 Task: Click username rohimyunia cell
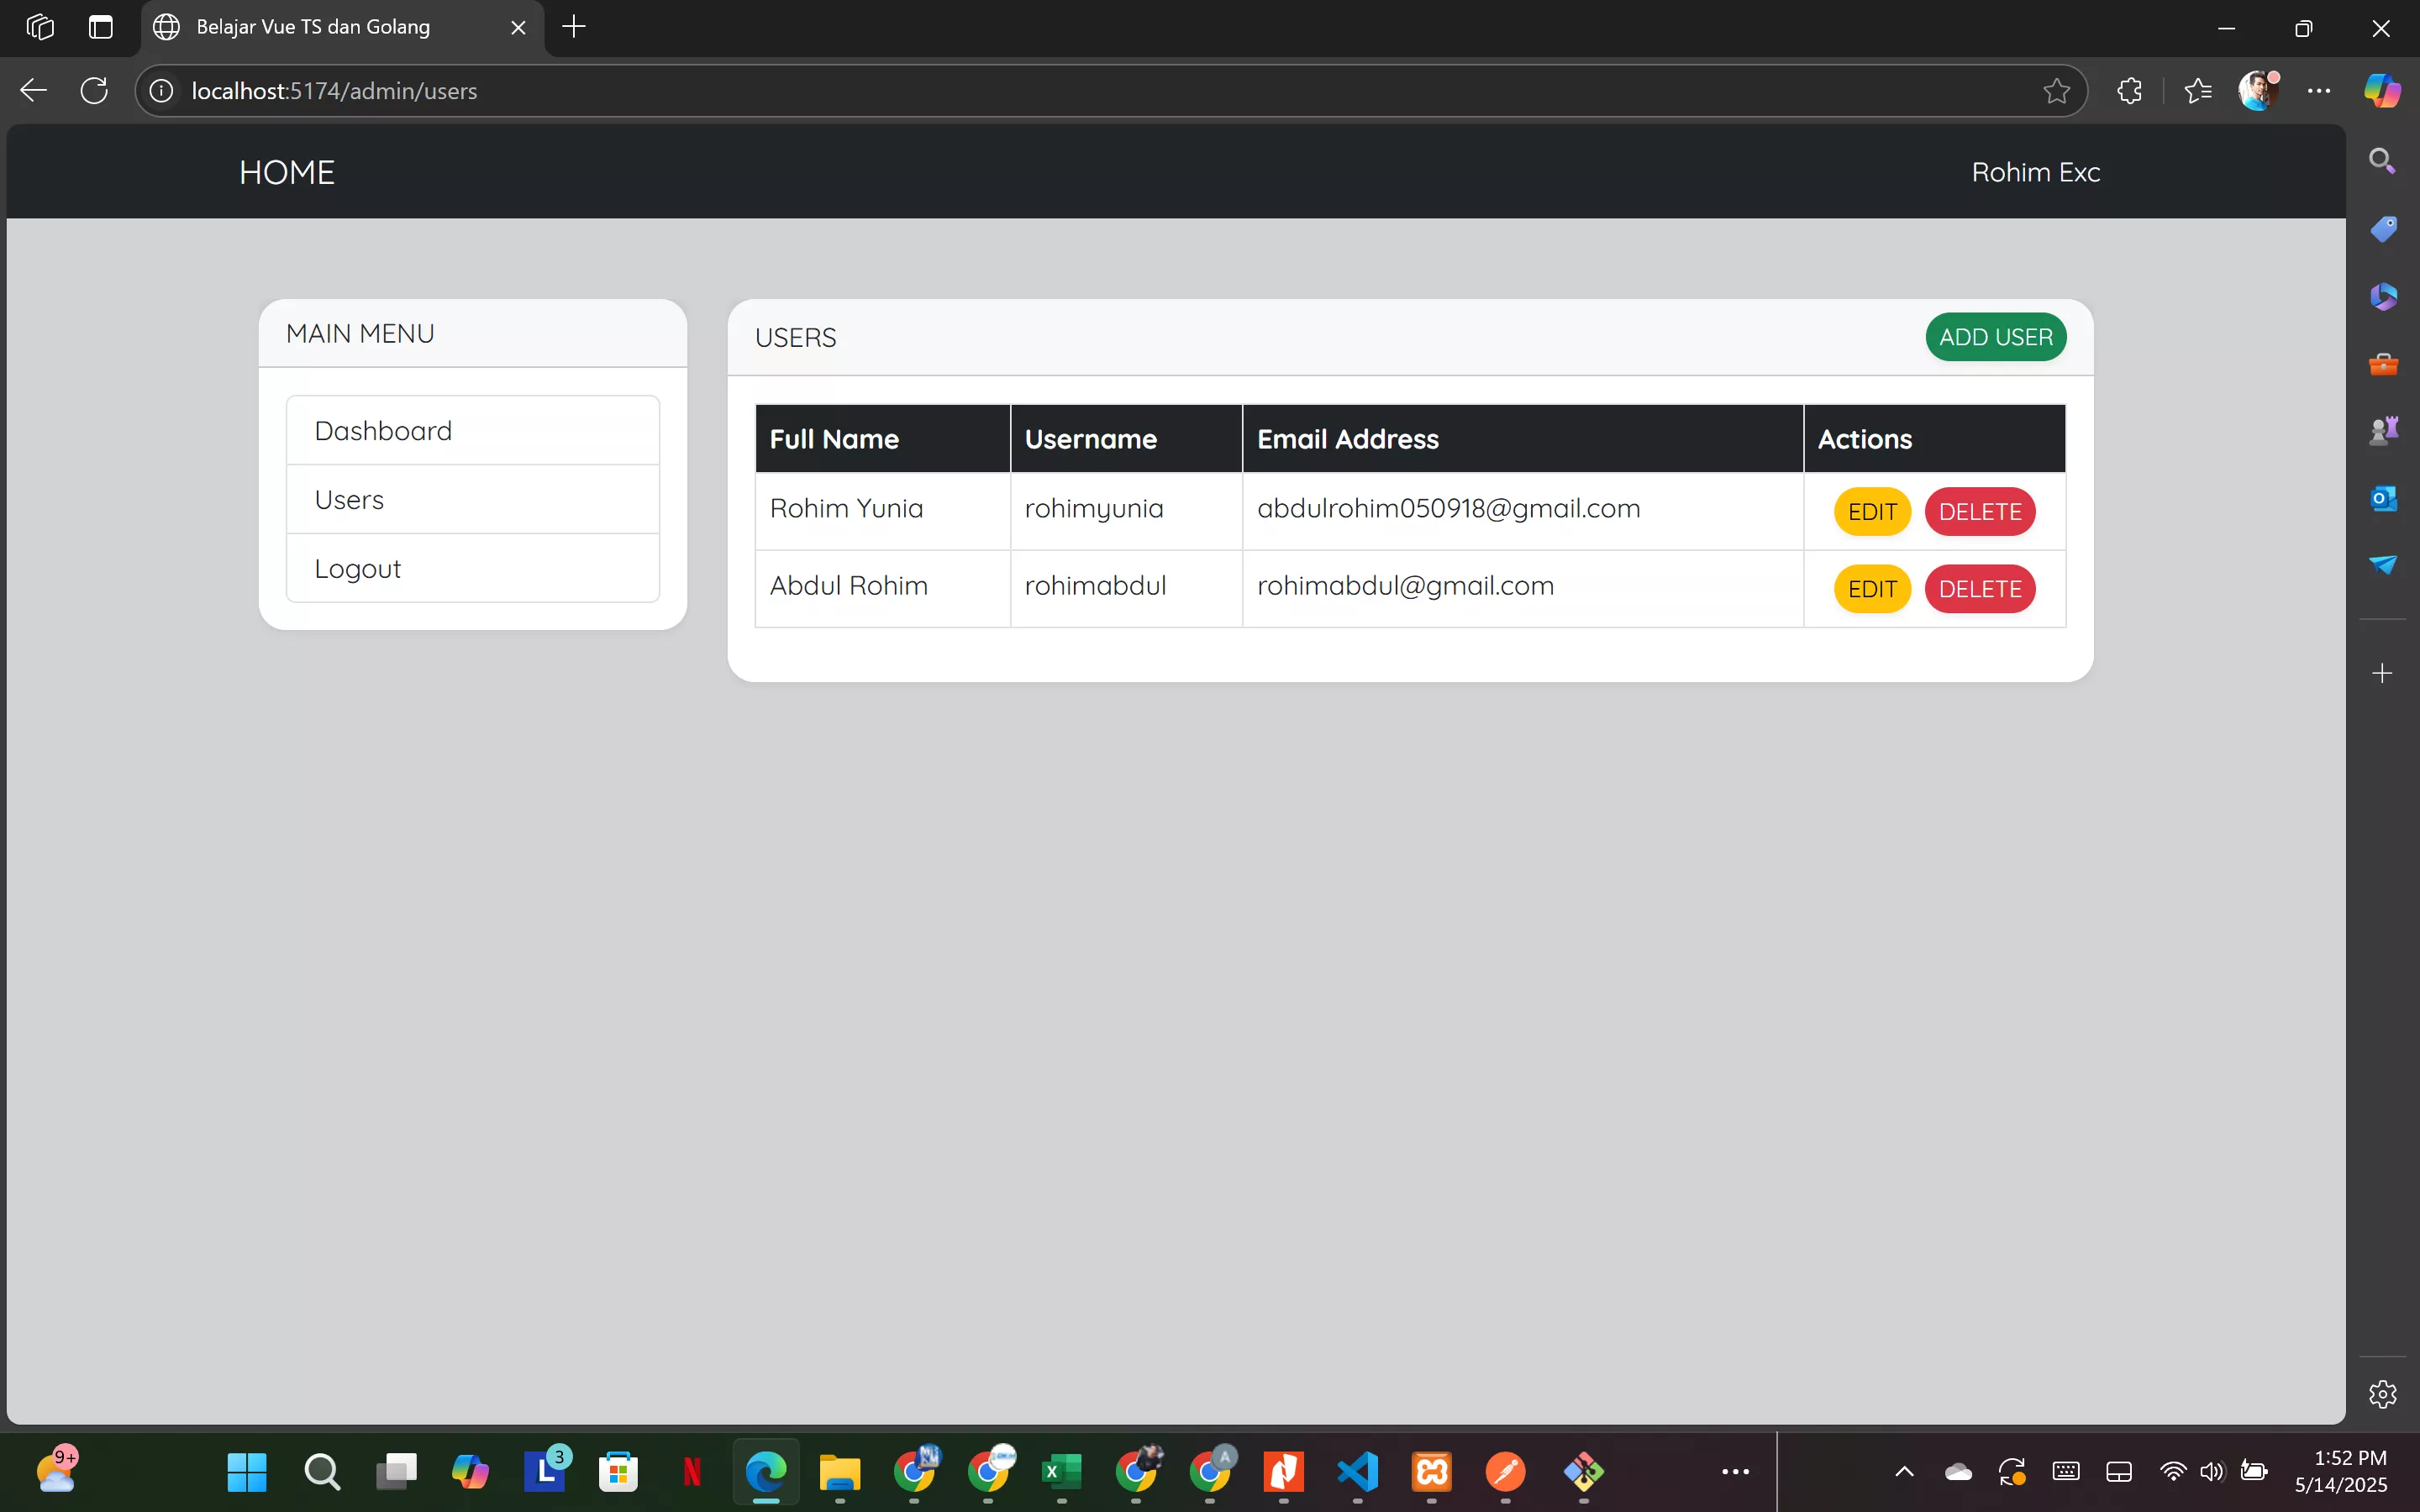[x=1126, y=511]
